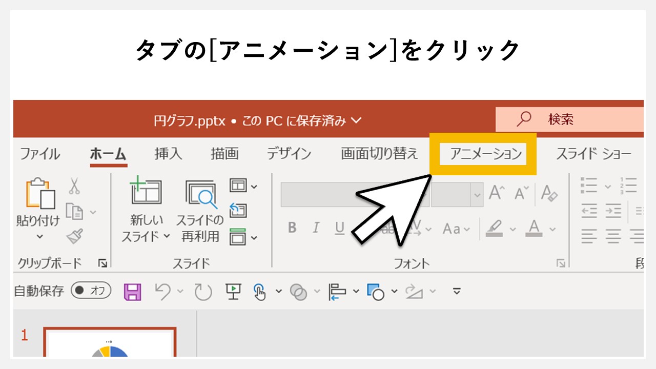The height and width of the screenshot is (369, 656).
Task: Click 検索 to open search
Action: point(561,119)
